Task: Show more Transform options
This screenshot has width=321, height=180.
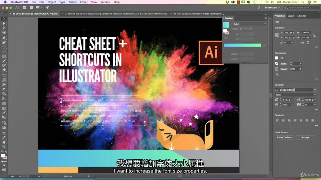Action: pos(317,47)
